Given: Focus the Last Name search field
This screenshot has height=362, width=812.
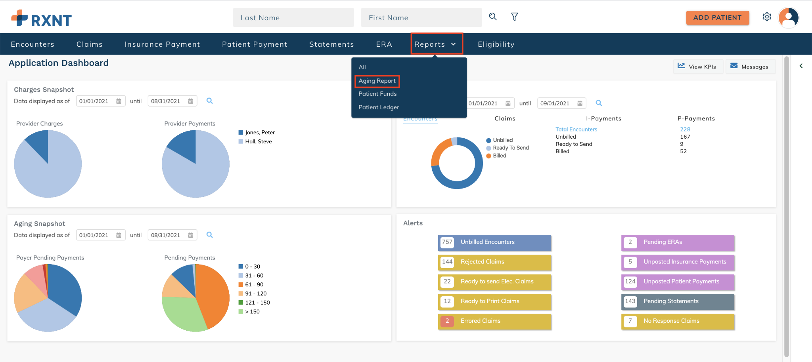Looking at the screenshot, I should (x=293, y=17).
